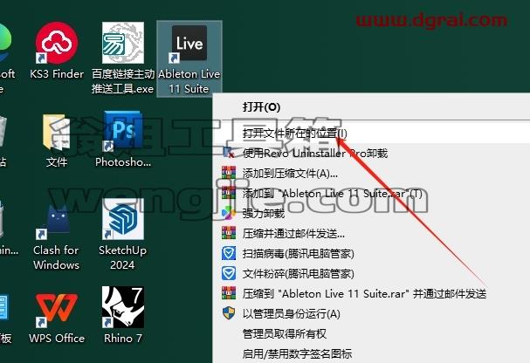
Task: Select the Rhino 7 desktop shortcut
Action: coord(123,315)
